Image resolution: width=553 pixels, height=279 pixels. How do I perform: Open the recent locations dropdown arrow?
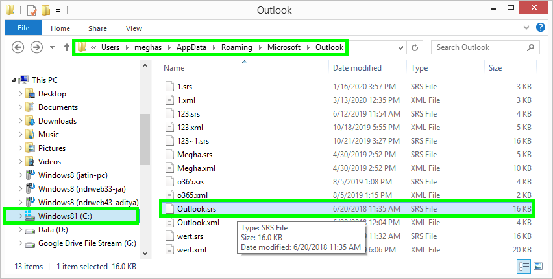pyautogui.click(x=52, y=47)
